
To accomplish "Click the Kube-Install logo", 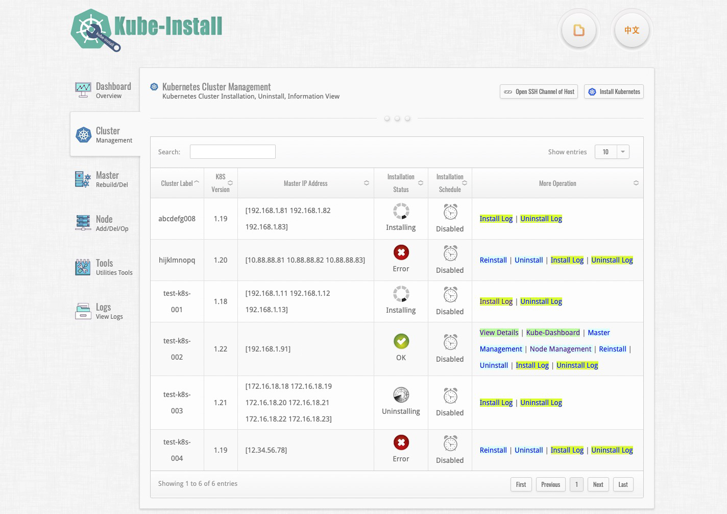I will [147, 30].
